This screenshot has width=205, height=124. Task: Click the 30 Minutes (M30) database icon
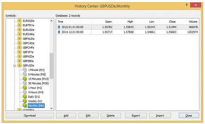point(25,83)
